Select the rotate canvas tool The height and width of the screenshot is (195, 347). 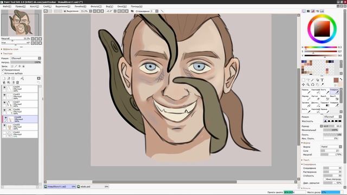[313, 84]
